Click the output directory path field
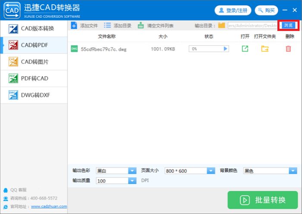Screen dimensions: 302x214 [254, 25]
